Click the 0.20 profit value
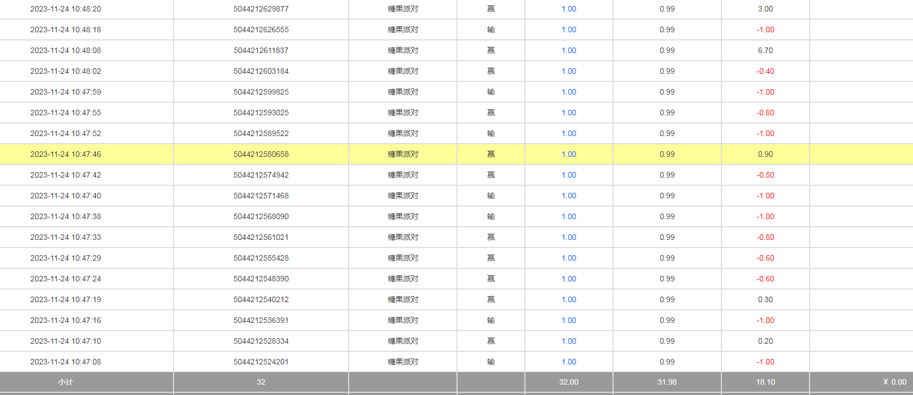 (x=765, y=341)
